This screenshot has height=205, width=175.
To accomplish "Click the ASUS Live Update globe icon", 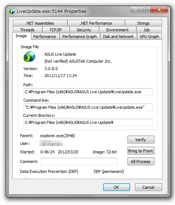I will 29,56.
